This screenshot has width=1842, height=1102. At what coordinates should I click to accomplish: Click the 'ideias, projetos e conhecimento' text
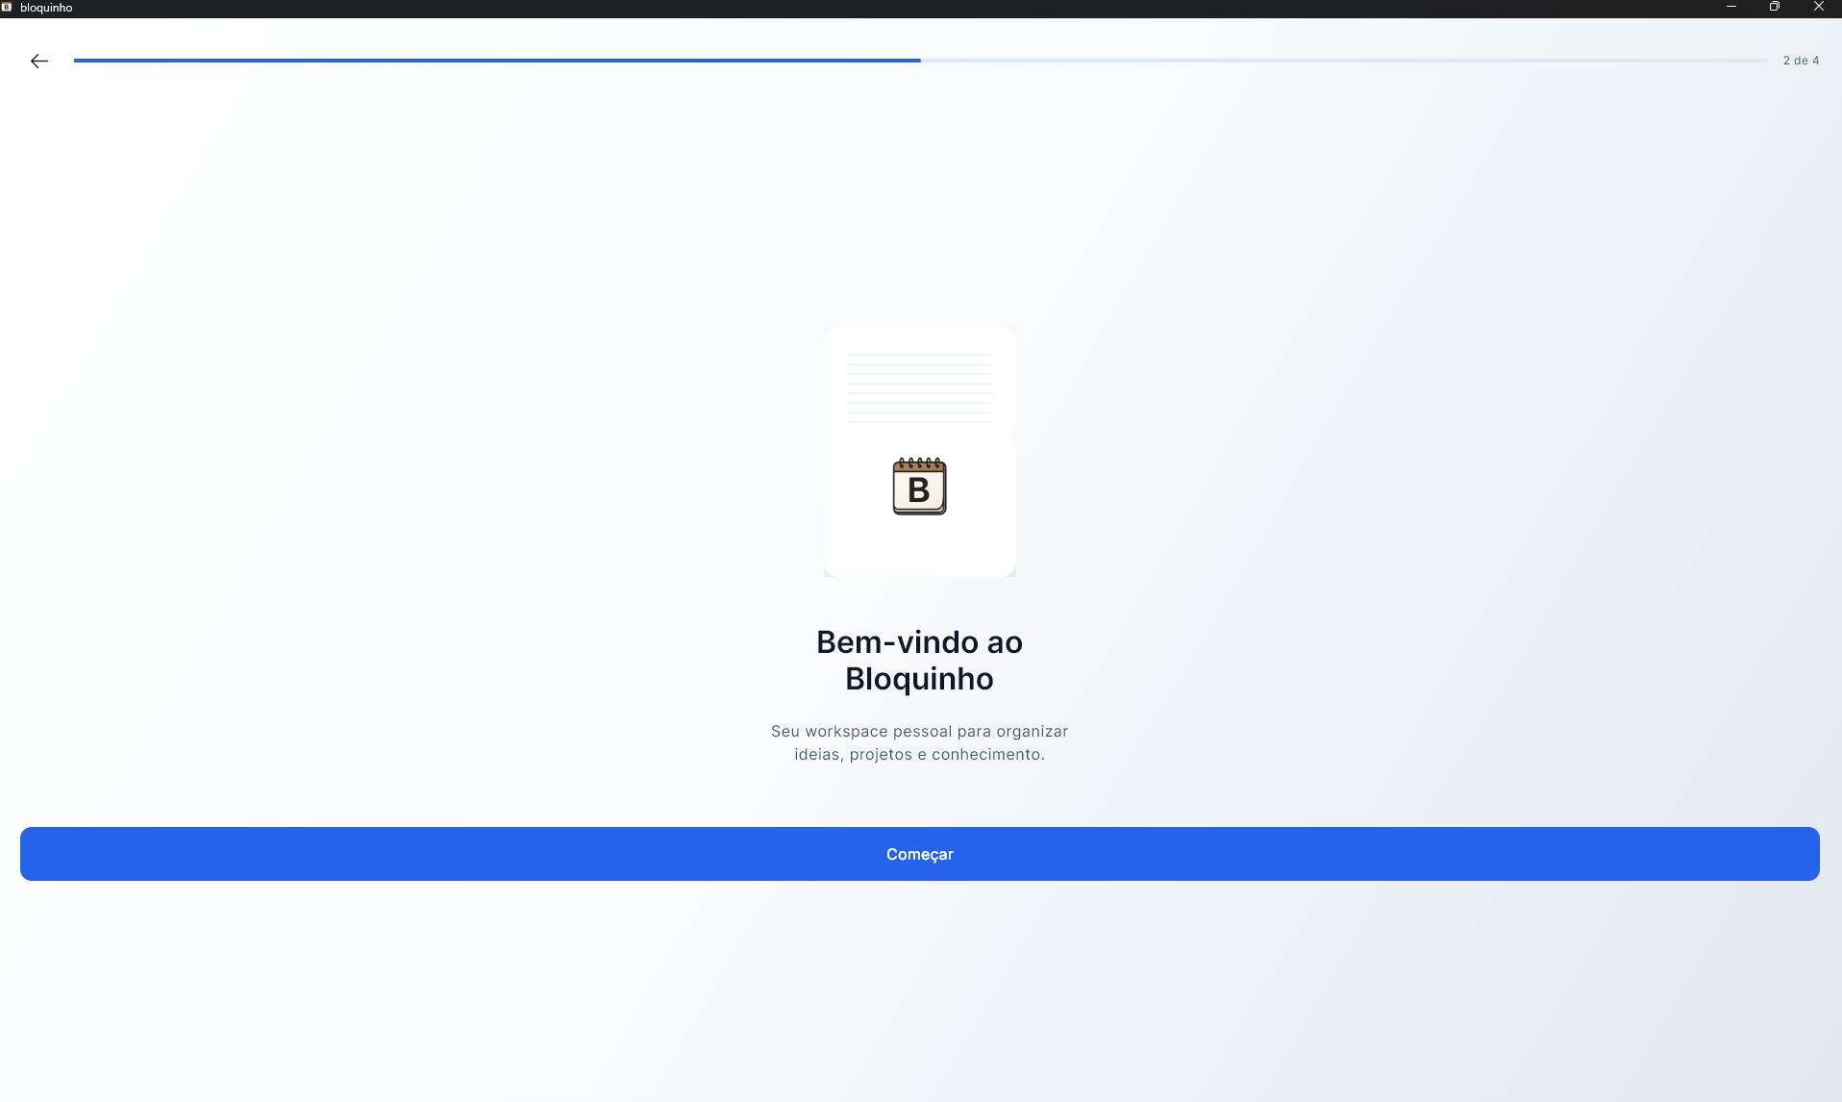coord(919,755)
